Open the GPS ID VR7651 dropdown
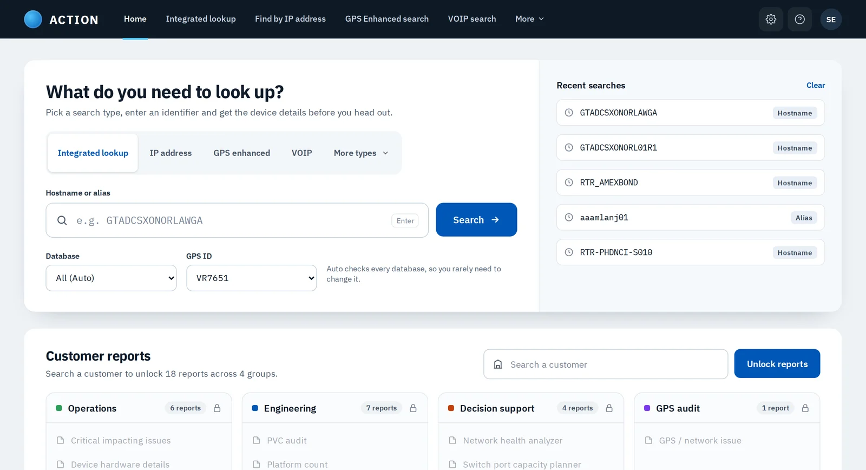 coord(252,278)
